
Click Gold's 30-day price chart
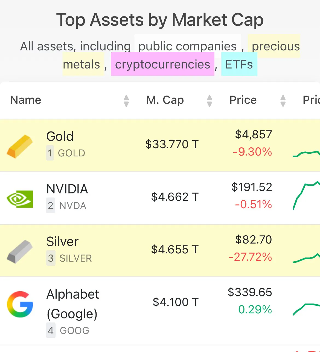[306, 153]
